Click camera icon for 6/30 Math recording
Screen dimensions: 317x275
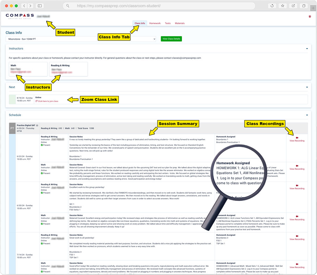[297, 216]
